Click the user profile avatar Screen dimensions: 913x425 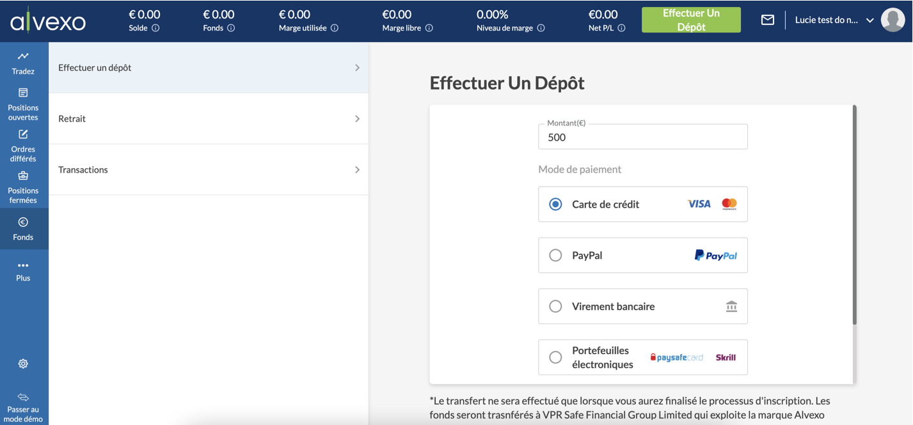[893, 20]
